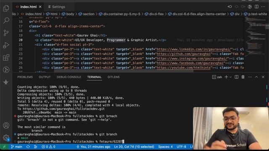Viewport: 269px width, 151px height.
Task: Open the GITLENS panel tab
Action: click(113, 77)
